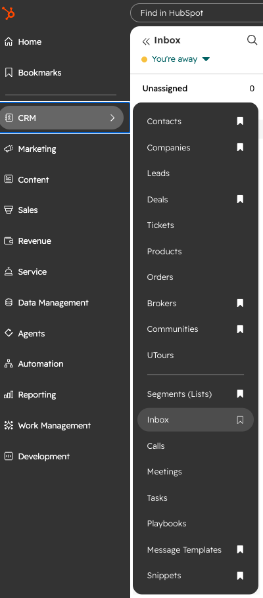Open Communities from CRM menu
Screen dimensions: 263x598
point(172,329)
